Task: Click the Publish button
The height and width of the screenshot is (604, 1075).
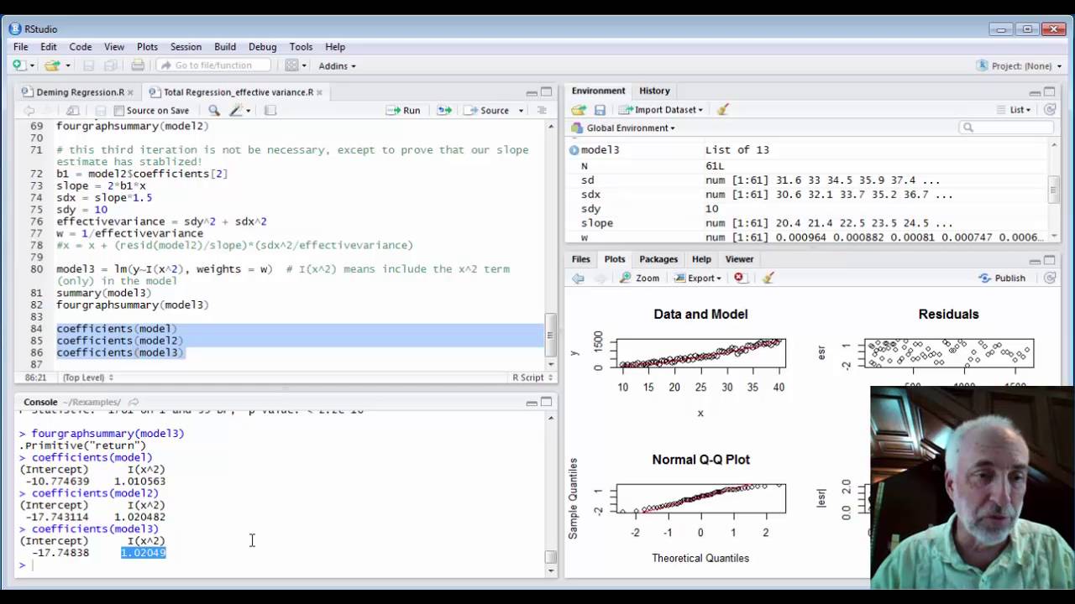Action: click(1002, 278)
